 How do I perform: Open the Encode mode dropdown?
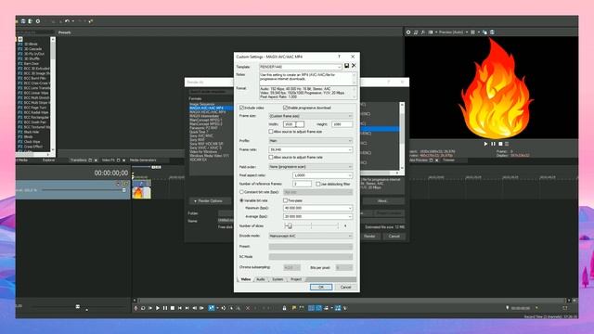[311, 236]
